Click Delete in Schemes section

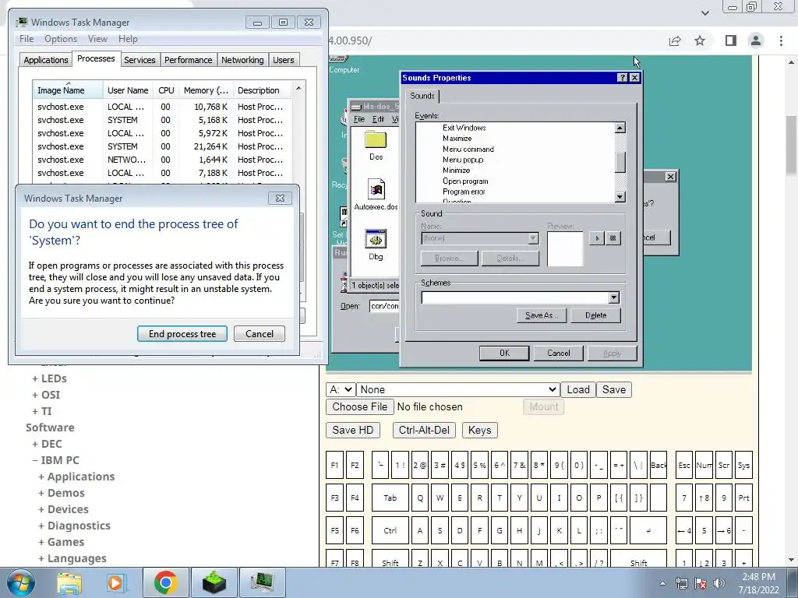pyautogui.click(x=596, y=315)
